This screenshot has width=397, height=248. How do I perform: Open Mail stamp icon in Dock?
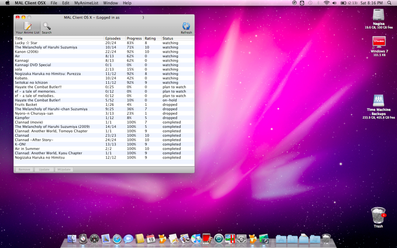pyautogui.click(x=105, y=239)
